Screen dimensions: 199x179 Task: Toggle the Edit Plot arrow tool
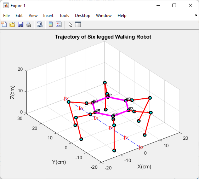(x=70, y=25)
